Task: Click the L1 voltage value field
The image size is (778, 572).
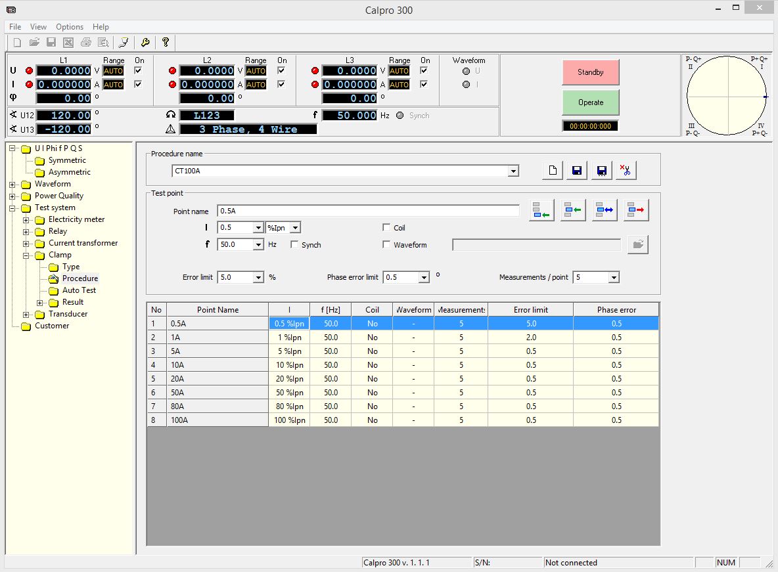Action: pyautogui.click(x=64, y=71)
